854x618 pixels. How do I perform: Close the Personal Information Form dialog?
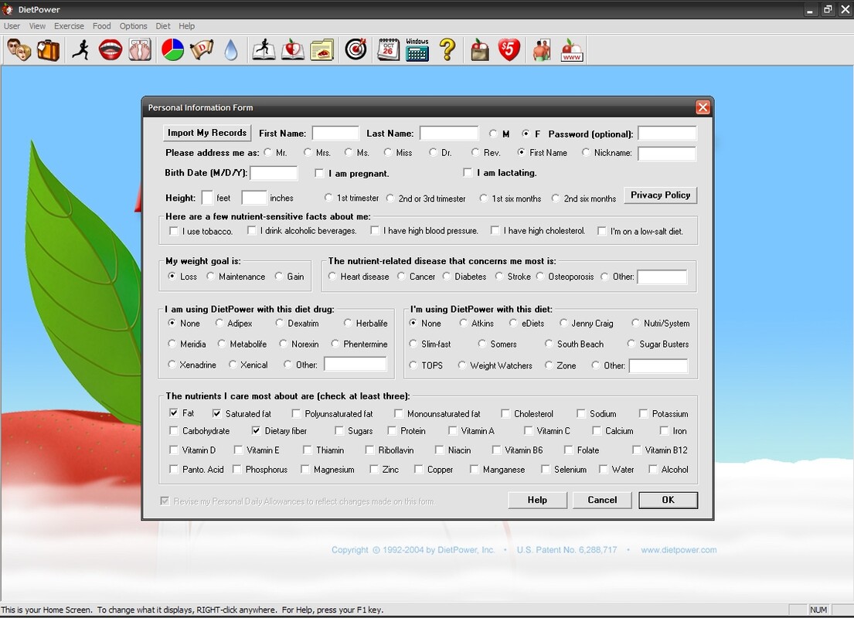pos(703,107)
